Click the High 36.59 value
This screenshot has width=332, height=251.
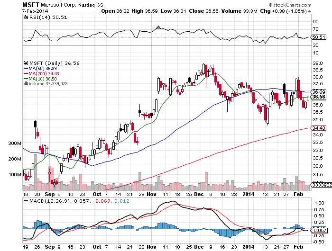point(145,11)
